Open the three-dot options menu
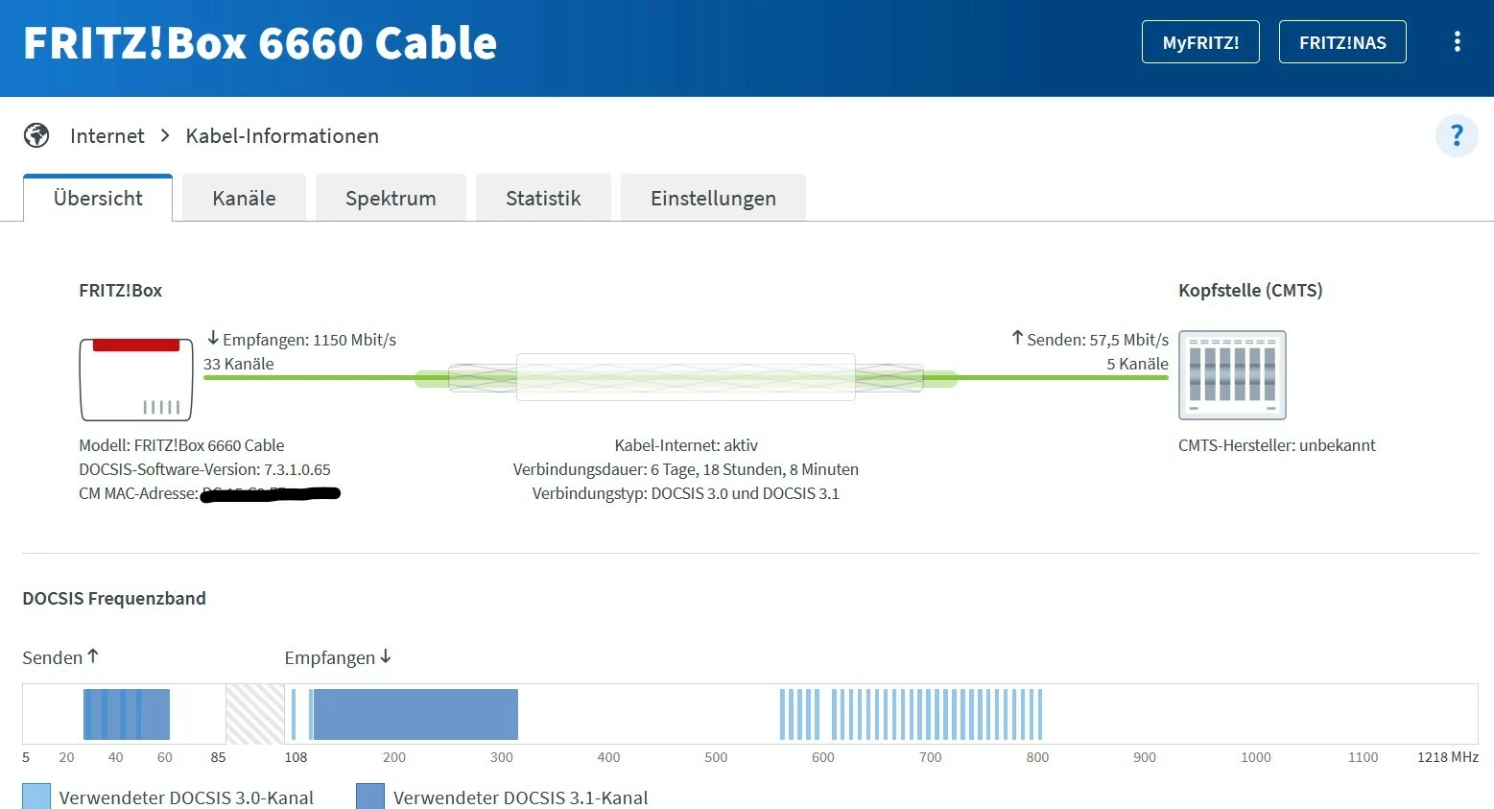Viewport: 1494px width, 809px height. pyautogui.click(x=1457, y=42)
